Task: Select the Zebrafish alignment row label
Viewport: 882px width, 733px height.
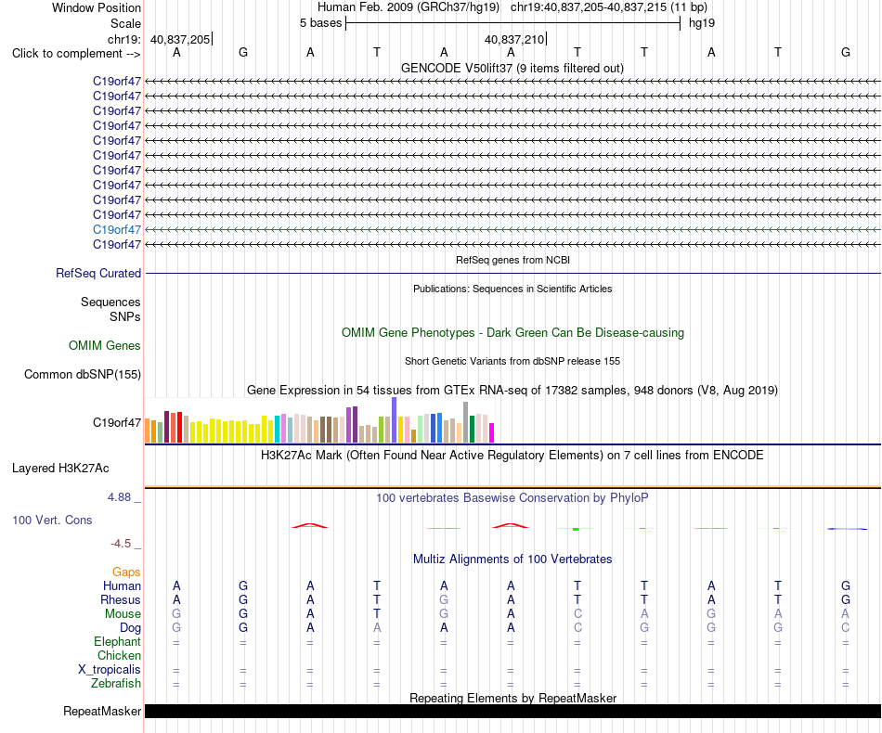Action: 116,684
